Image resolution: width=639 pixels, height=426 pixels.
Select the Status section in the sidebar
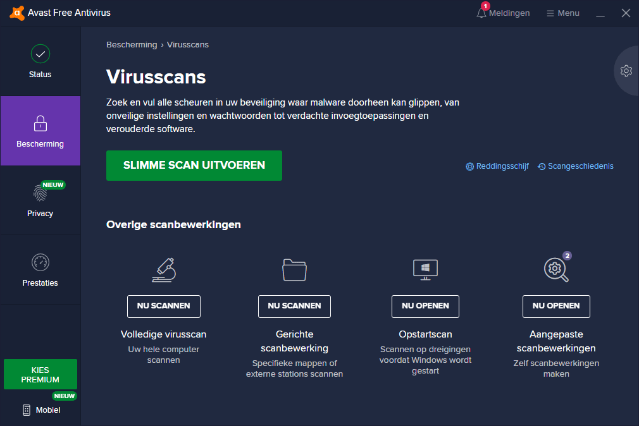click(40, 60)
